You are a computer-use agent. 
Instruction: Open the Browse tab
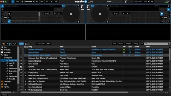(121, 44)
